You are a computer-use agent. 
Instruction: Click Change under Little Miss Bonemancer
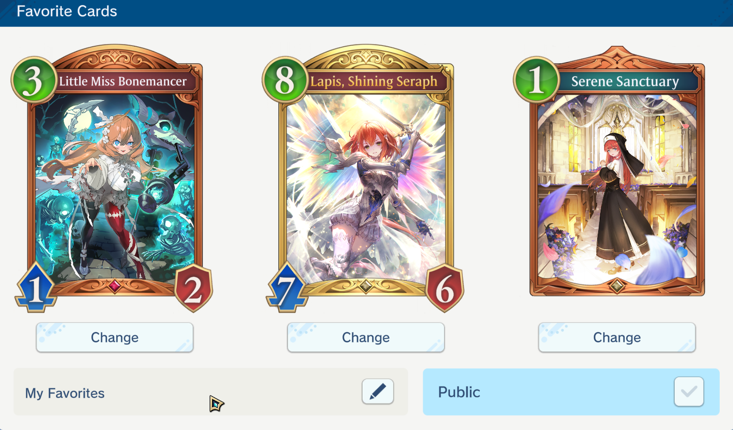coord(115,337)
